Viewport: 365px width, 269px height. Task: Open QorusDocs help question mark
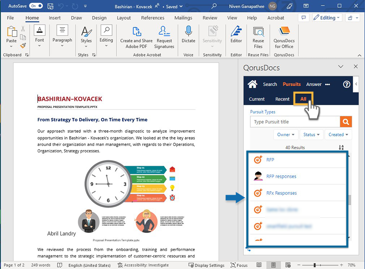pos(347,84)
